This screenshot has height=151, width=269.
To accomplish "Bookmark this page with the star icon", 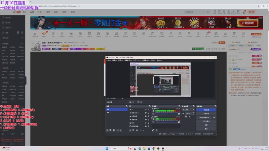I will pos(258,6).
